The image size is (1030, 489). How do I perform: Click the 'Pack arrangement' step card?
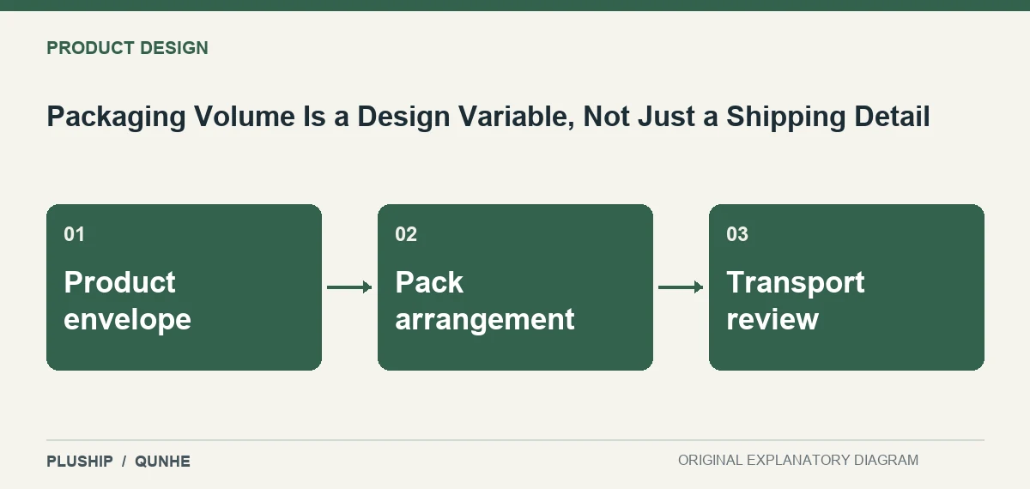pos(515,287)
